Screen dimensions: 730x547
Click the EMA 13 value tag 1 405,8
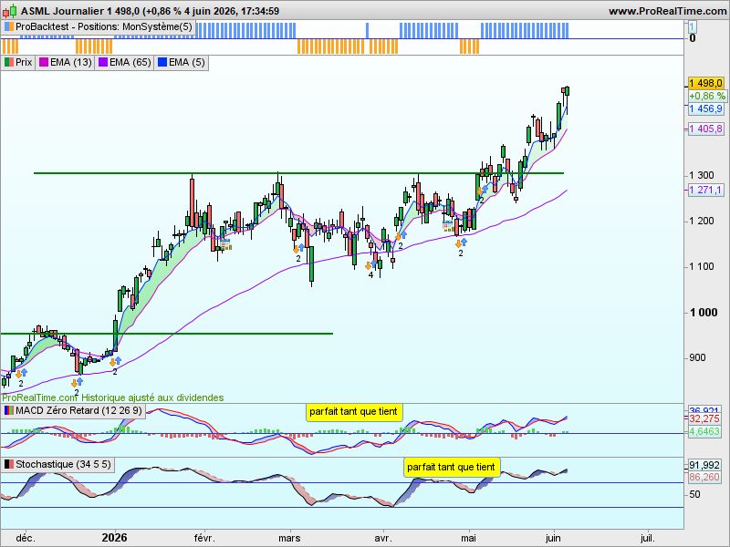tap(705, 129)
